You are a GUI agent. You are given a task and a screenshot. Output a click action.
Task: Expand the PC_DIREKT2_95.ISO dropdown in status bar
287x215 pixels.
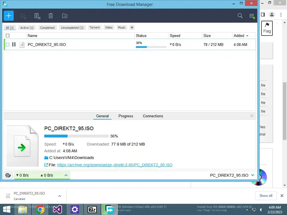pos(253,175)
